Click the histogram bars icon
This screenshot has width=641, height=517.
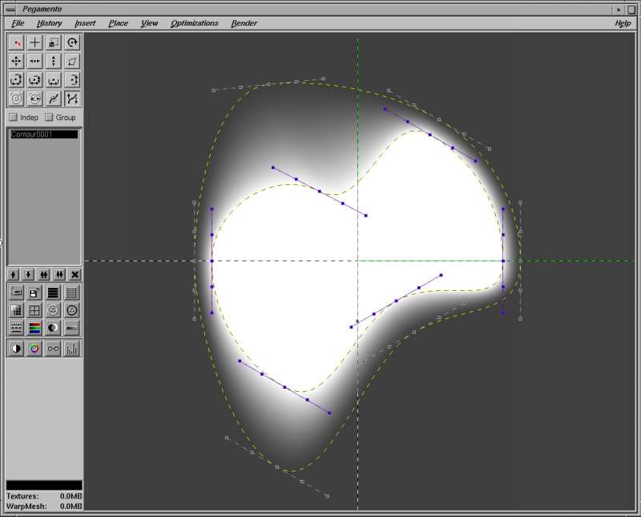(x=72, y=349)
